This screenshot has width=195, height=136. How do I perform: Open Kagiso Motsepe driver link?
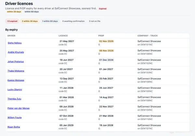(16, 80)
